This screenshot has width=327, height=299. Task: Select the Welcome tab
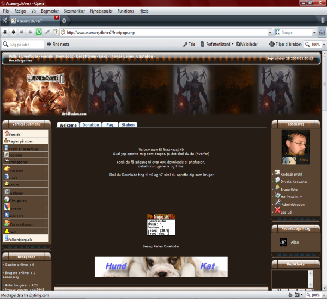point(68,125)
